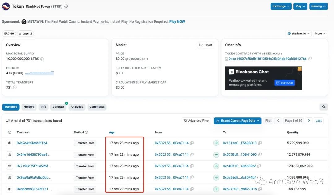The width and height of the screenshot is (334, 195).
Task: Click the arrow icon in 0xb2d42f4efd3f1b4 row
Action: pyautogui.click(x=216, y=143)
